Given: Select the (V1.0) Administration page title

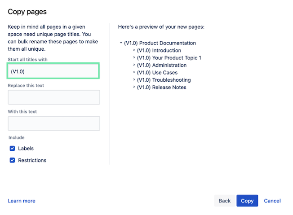Looking at the screenshot, I should tap(161, 66).
